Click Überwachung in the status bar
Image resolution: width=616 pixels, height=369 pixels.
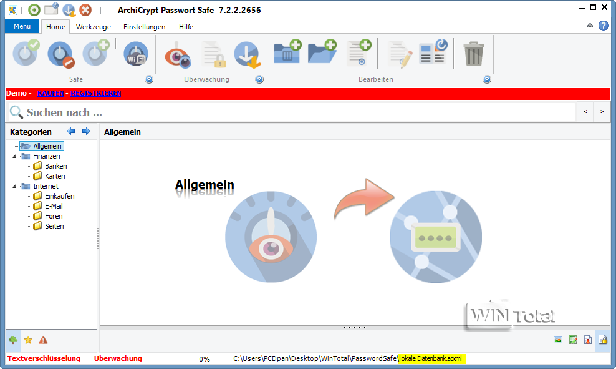point(118,358)
